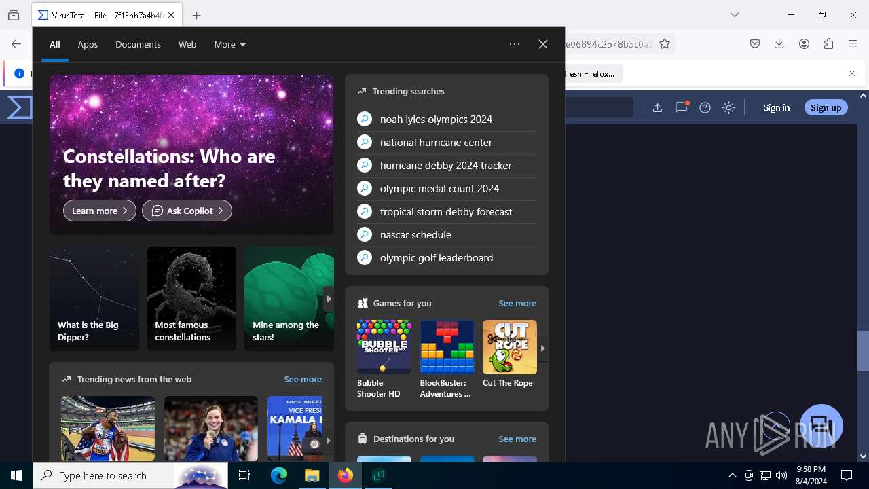Image resolution: width=869 pixels, height=489 pixels.
Task: Toggle VirusTotal light/dark theme
Action: tap(729, 107)
